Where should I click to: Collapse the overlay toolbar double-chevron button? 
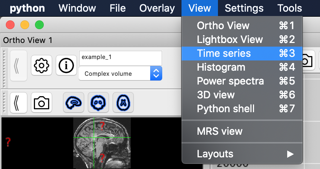pos(18,66)
